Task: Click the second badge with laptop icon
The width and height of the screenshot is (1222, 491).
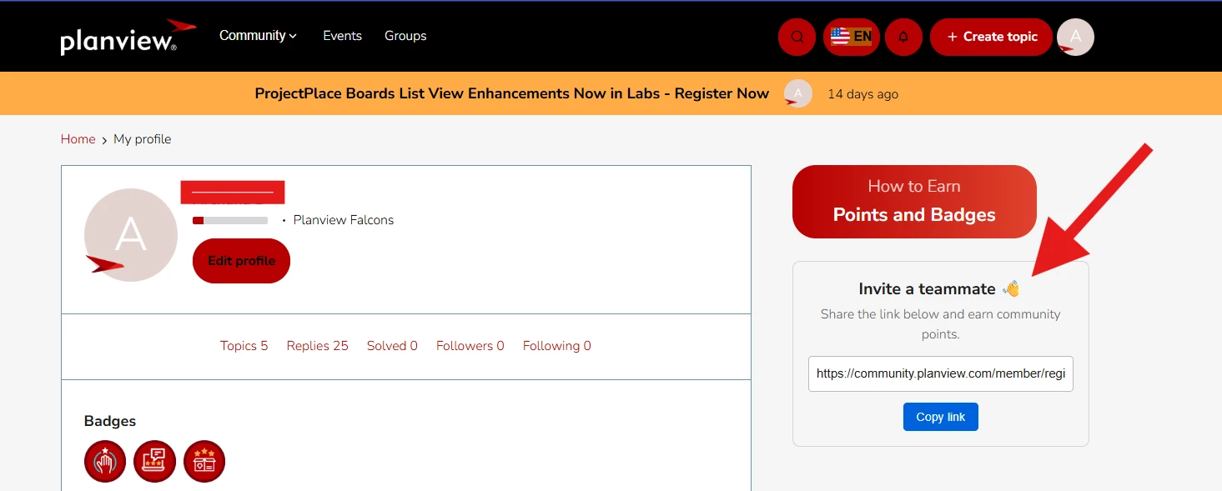Action: point(154,461)
